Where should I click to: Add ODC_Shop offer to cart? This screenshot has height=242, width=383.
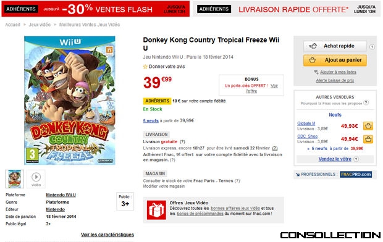pyautogui.click(x=368, y=139)
